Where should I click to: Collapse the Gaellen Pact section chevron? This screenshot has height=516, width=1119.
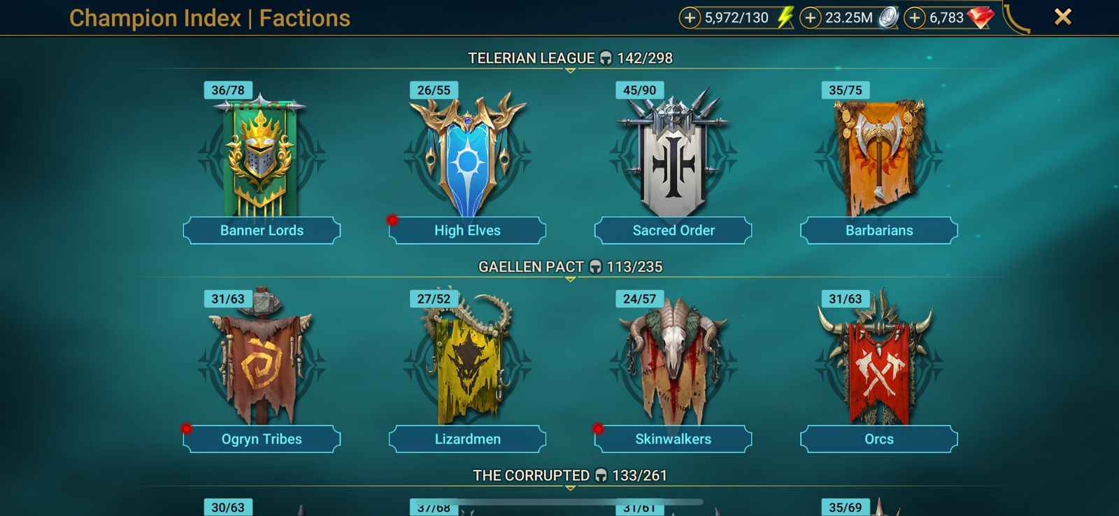click(570, 279)
